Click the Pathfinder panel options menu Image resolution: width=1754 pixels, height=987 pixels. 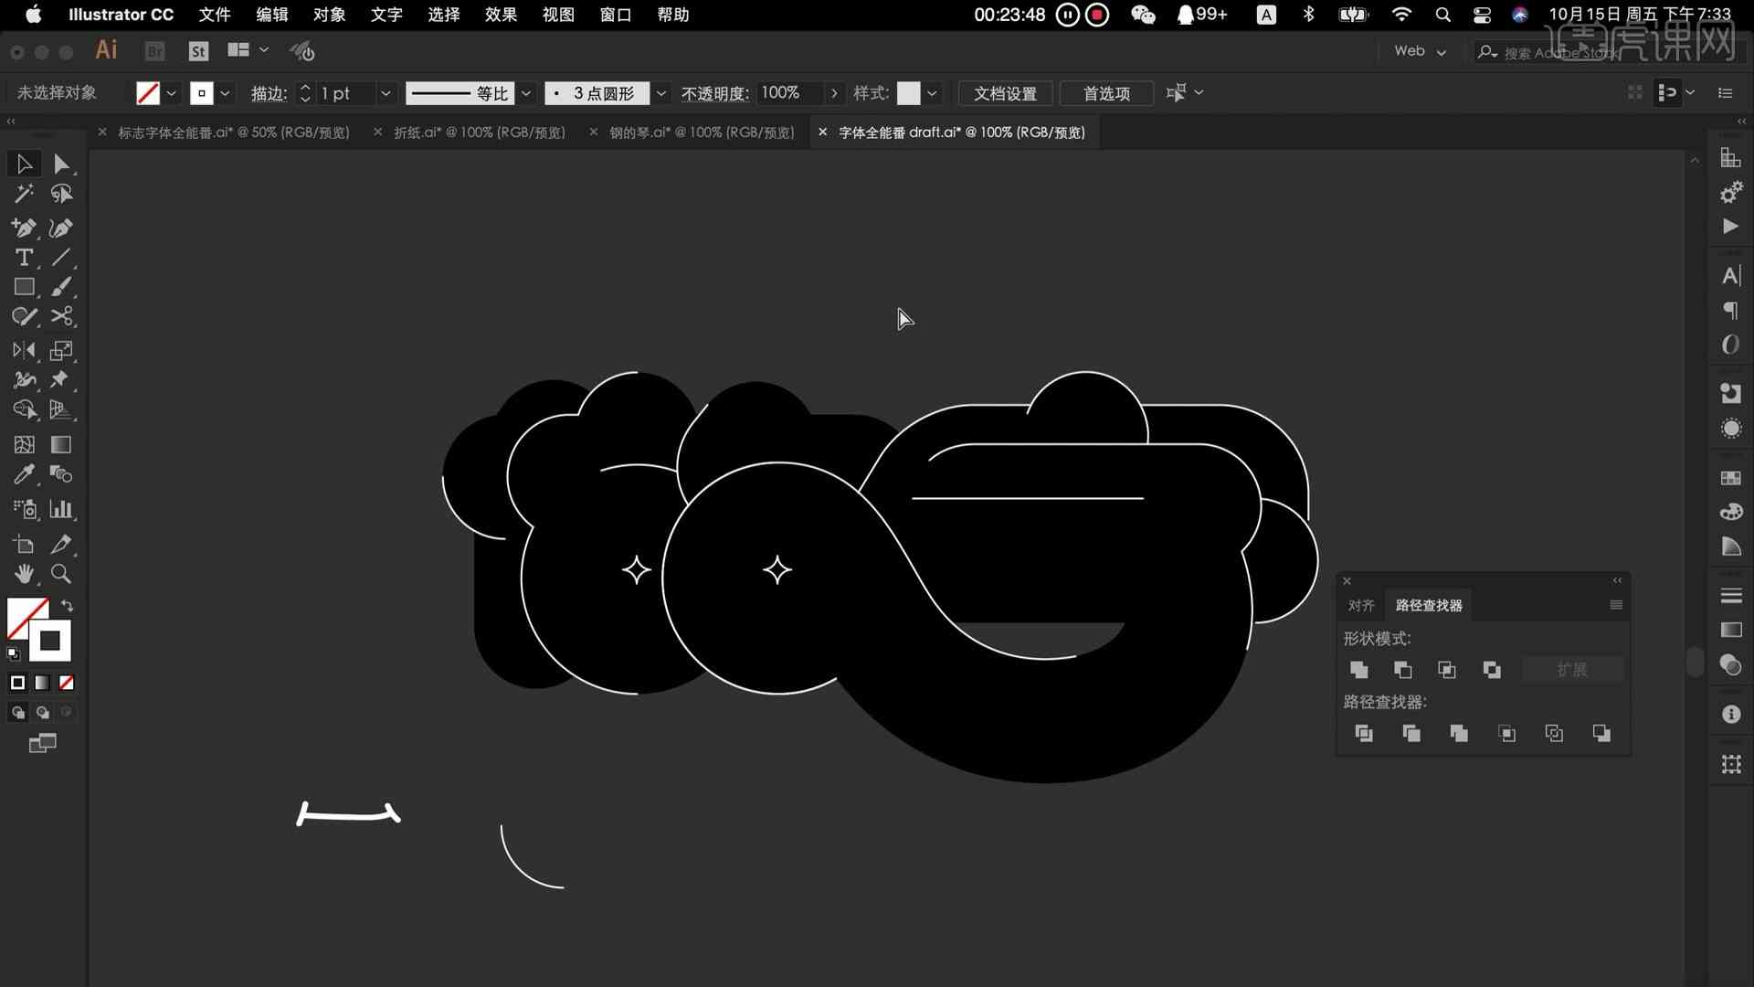coord(1615,606)
